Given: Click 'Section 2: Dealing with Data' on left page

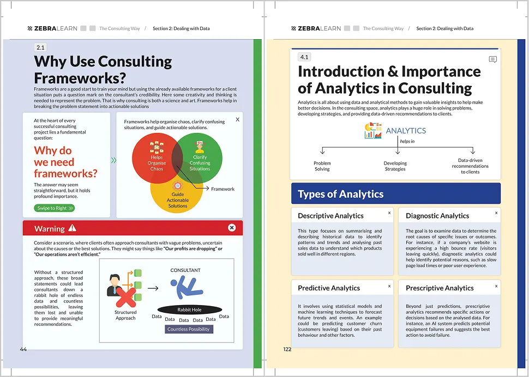Looking at the screenshot, I should tap(181, 28).
